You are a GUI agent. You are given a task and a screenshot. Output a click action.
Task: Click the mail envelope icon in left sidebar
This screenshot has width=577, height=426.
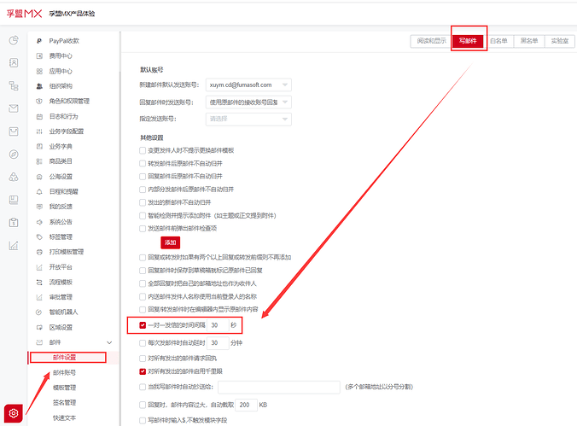click(14, 108)
